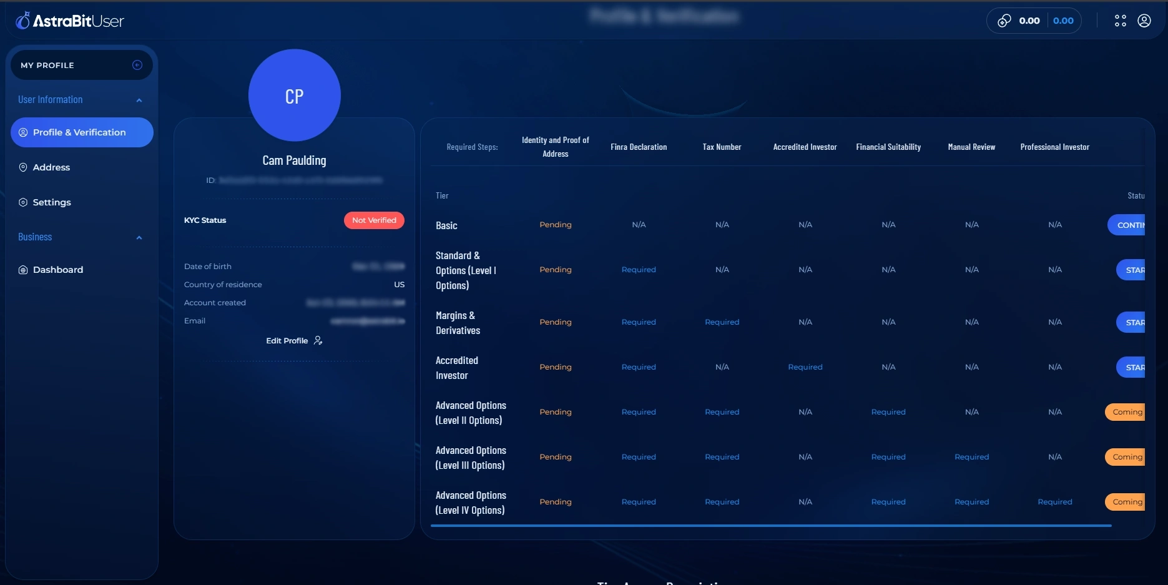Screen dimensions: 1168x585
Task: Click the AstraBit logo icon
Action: 23,21
